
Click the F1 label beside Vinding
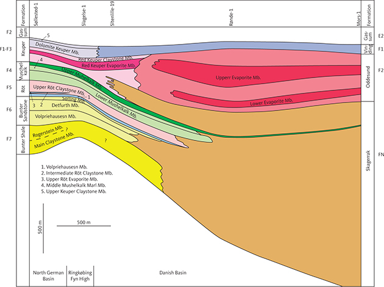[380, 49]
